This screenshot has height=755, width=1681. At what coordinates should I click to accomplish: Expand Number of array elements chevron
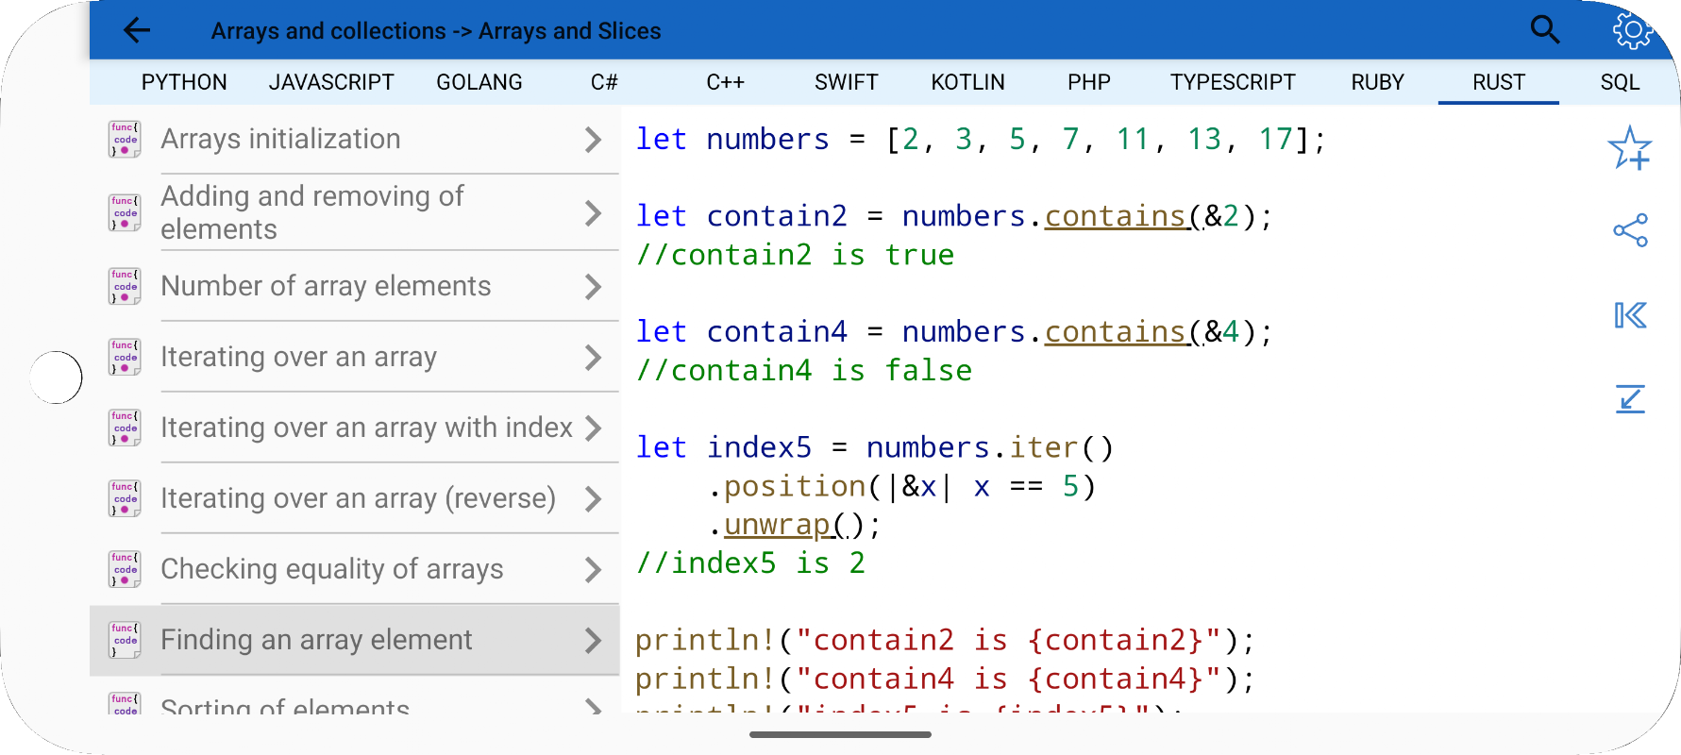[x=593, y=286]
